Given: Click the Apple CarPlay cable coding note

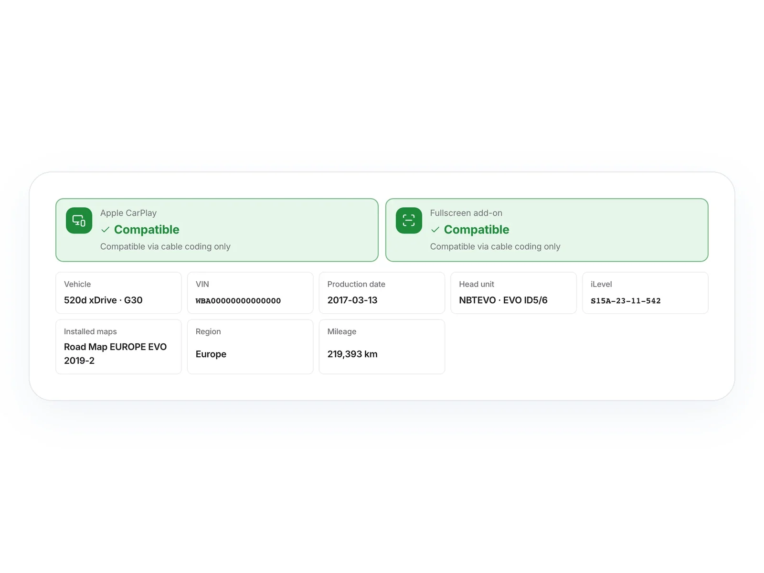Looking at the screenshot, I should [x=165, y=246].
